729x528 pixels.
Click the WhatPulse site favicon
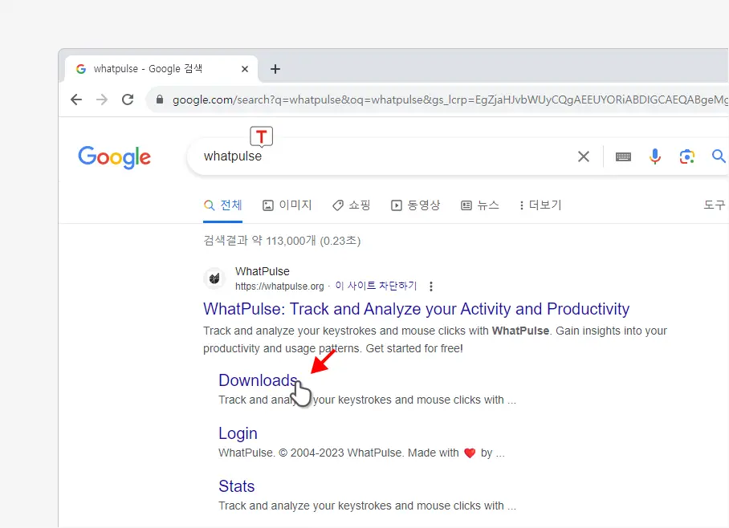[x=214, y=278]
